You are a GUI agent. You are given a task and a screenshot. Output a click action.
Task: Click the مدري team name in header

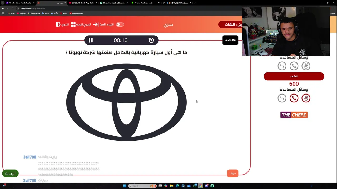[168, 25]
